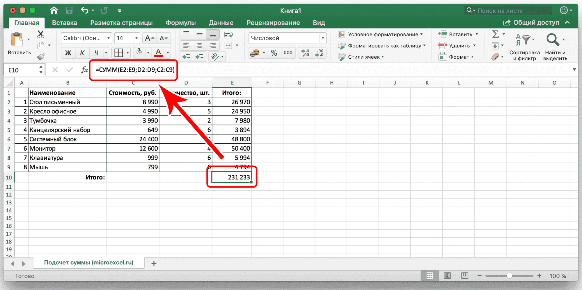582x290 pixels.
Task: Click the Общий доступ share button
Action: [532, 23]
